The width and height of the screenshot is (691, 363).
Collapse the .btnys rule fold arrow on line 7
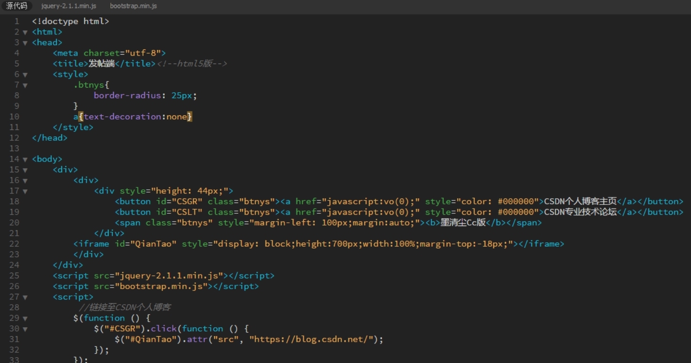tap(25, 85)
